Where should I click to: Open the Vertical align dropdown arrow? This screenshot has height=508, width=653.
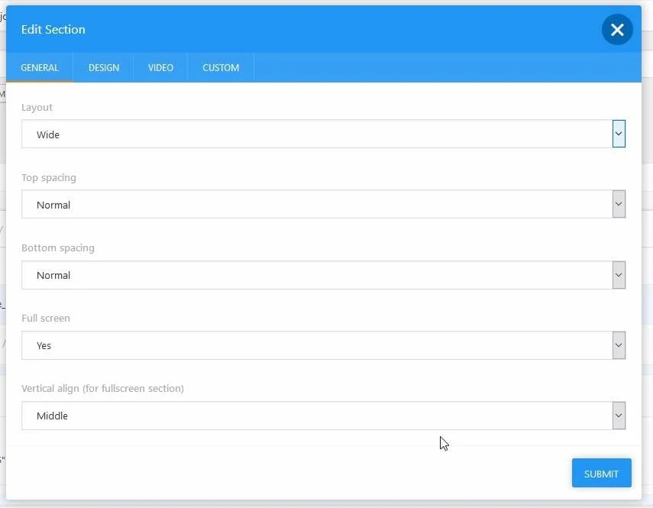[619, 416]
